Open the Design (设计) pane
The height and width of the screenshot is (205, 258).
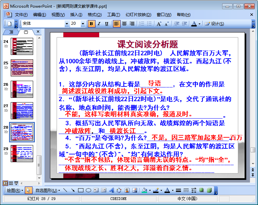(214, 24)
